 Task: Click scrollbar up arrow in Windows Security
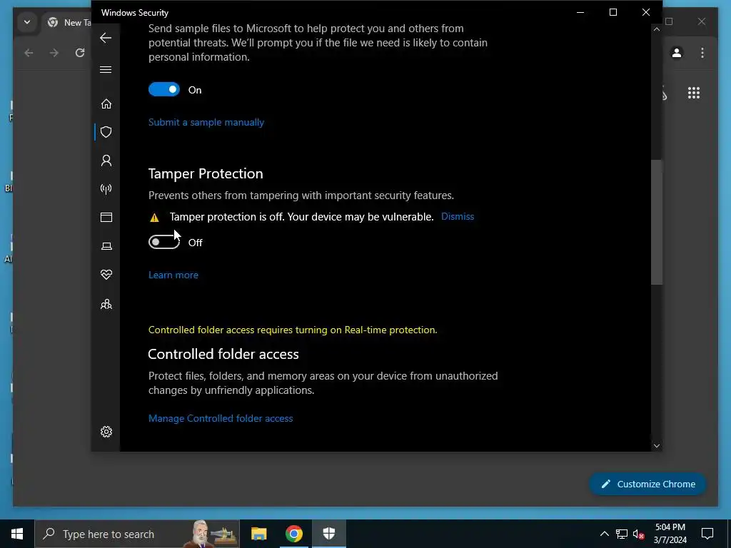tap(657, 29)
